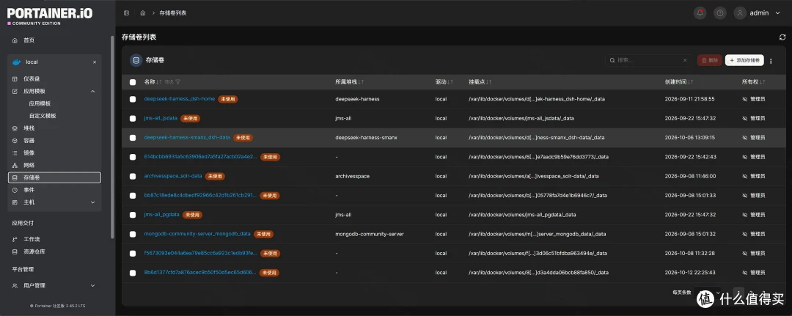Screen dimensions: 792x316
Task: Sort by 所属堆栈 column header
Action: [x=350, y=82]
